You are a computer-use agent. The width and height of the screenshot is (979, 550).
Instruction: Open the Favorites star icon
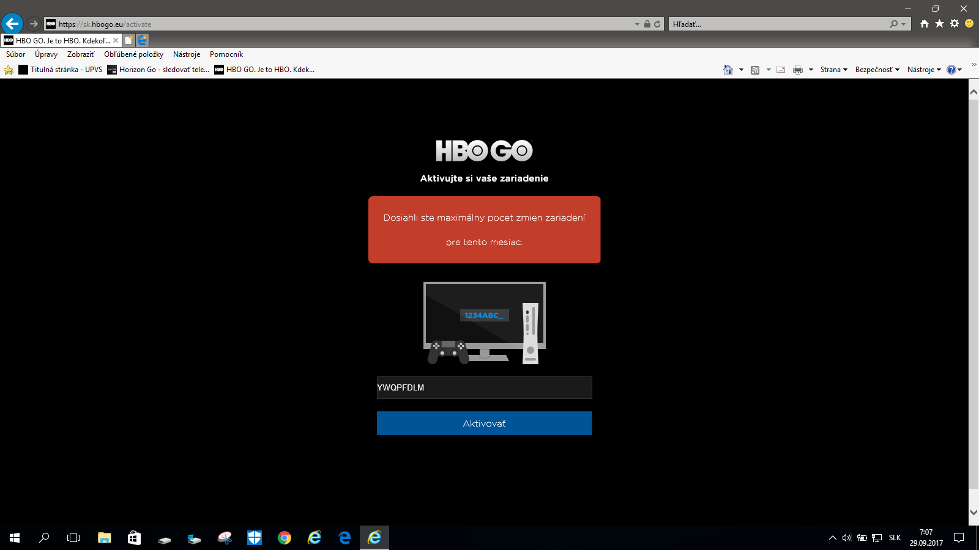click(x=939, y=24)
